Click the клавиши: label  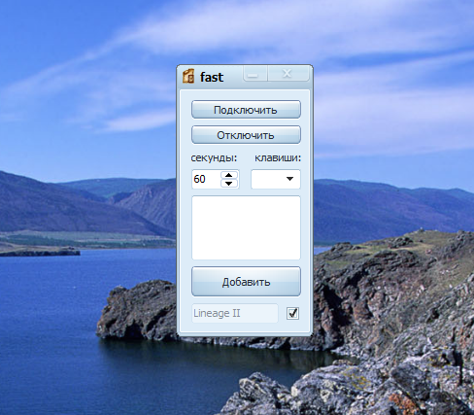coord(278,158)
